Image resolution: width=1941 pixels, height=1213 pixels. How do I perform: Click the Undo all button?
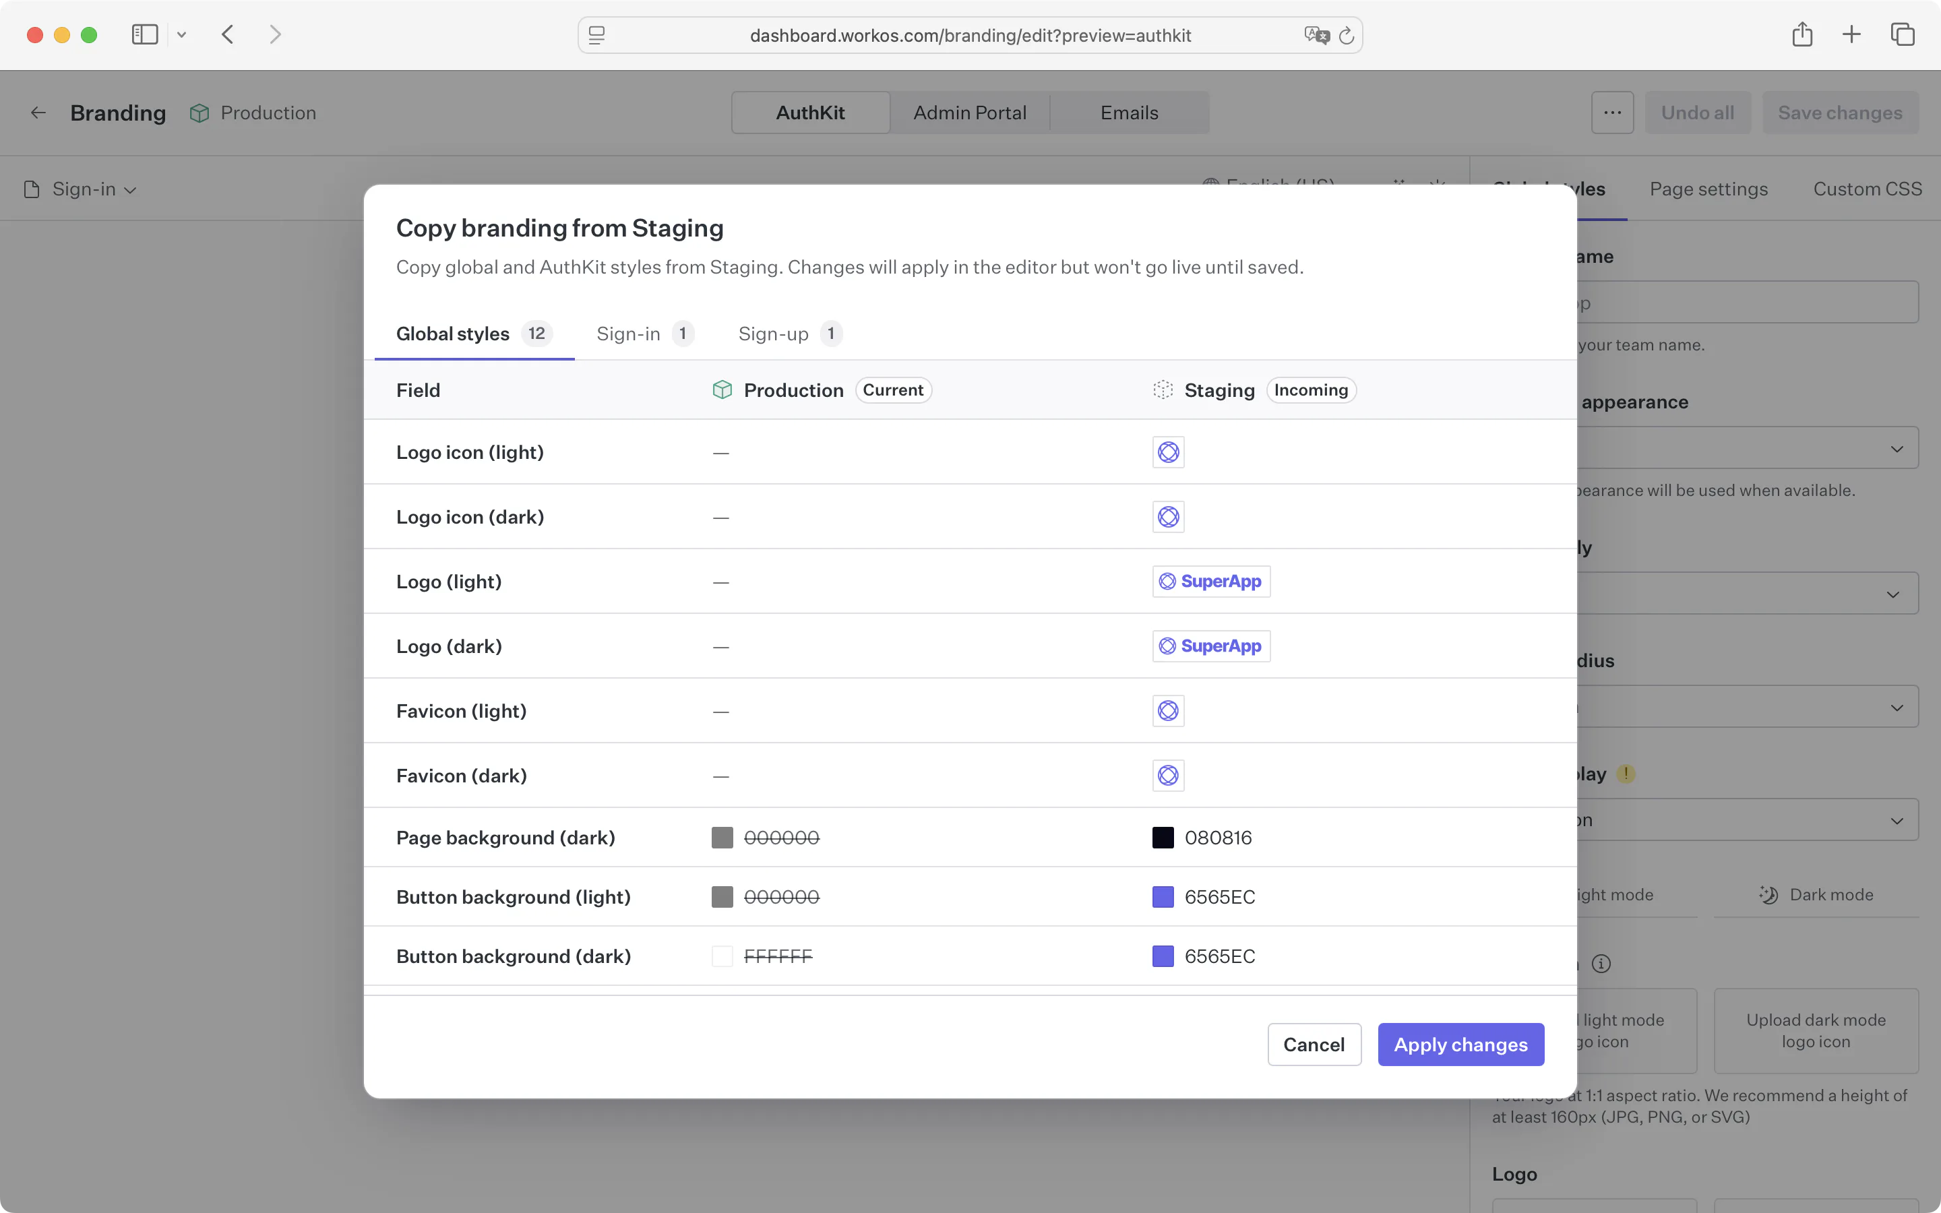point(1698,113)
